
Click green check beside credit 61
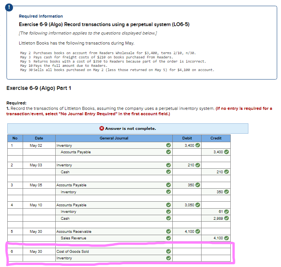[226, 212]
